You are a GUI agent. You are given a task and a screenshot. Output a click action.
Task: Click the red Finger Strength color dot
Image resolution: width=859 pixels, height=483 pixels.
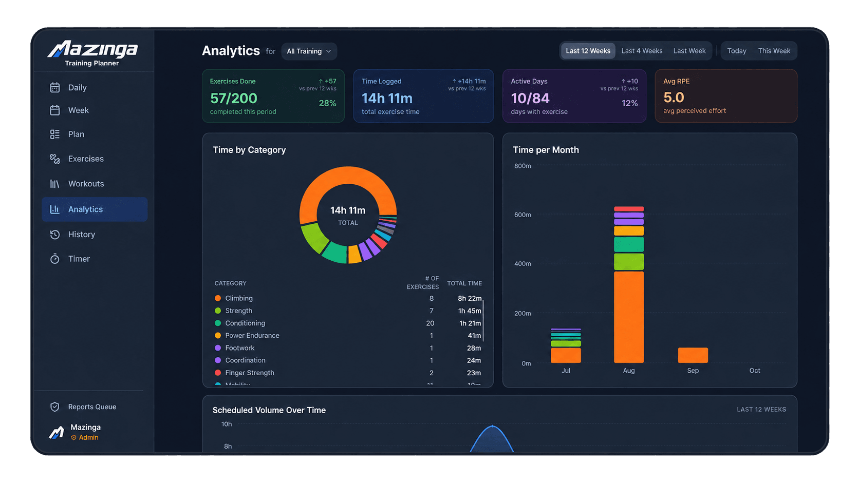[218, 373]
